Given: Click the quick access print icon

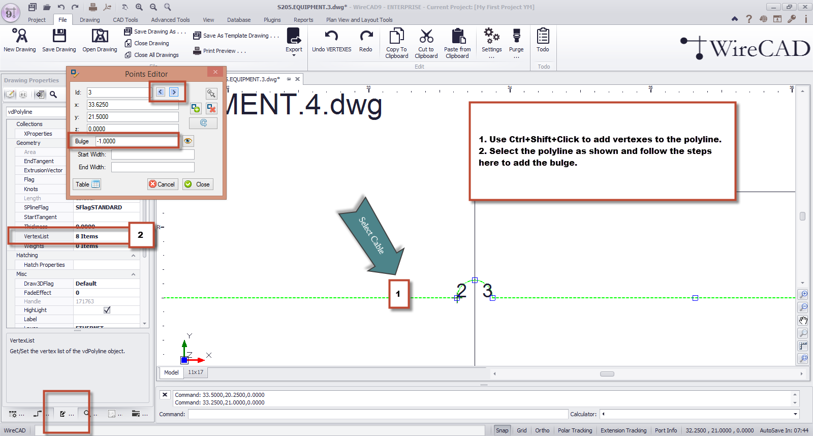Looking at the screenshot, I should [93, 7].
